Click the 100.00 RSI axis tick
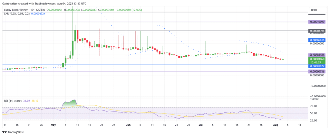The height and width of the screenshot is (136, 330). pos(314,99)
